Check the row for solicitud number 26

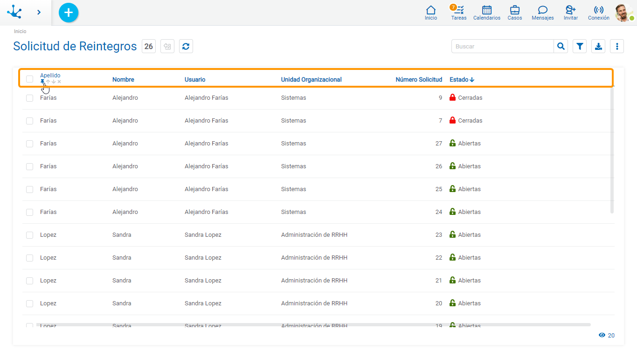click(x=30, y=166)
